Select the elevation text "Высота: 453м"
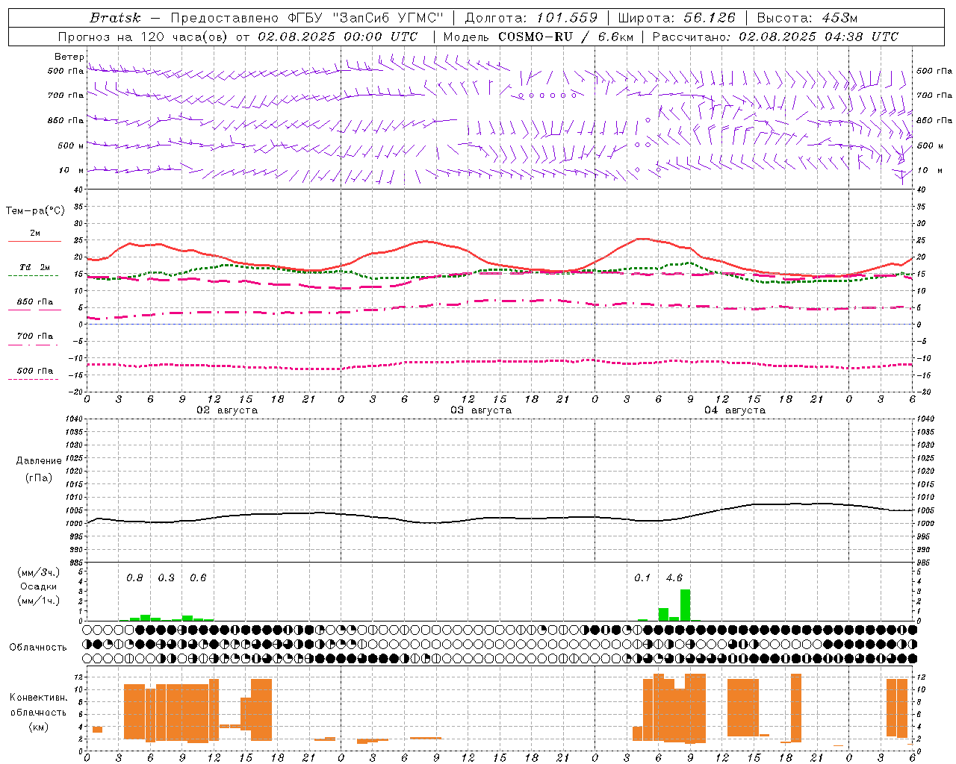Viewport: 956px width, 764px height. tap(807, 18)
